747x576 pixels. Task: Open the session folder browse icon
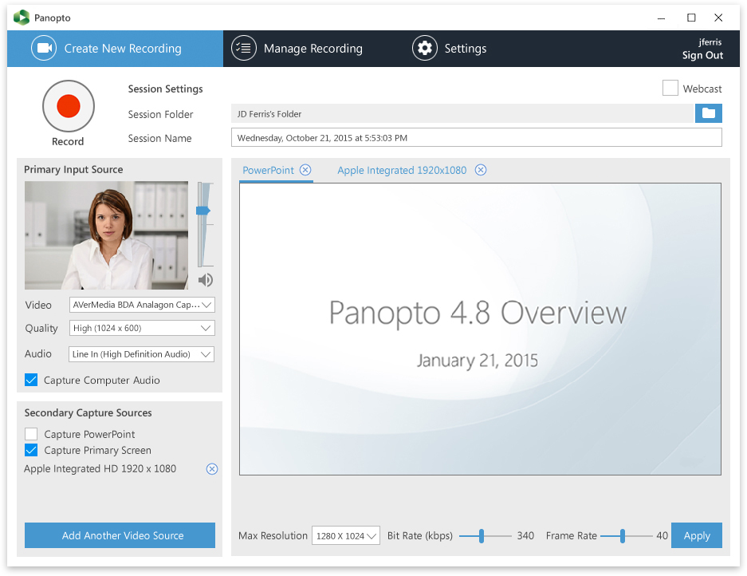pos(708,113)
